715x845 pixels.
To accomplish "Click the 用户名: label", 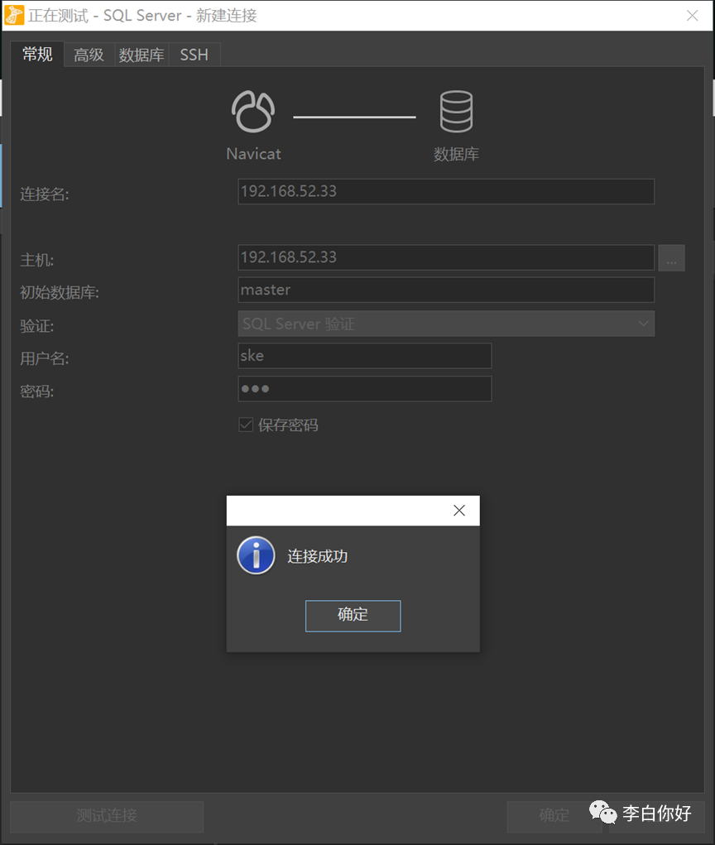I will point(45,358).
